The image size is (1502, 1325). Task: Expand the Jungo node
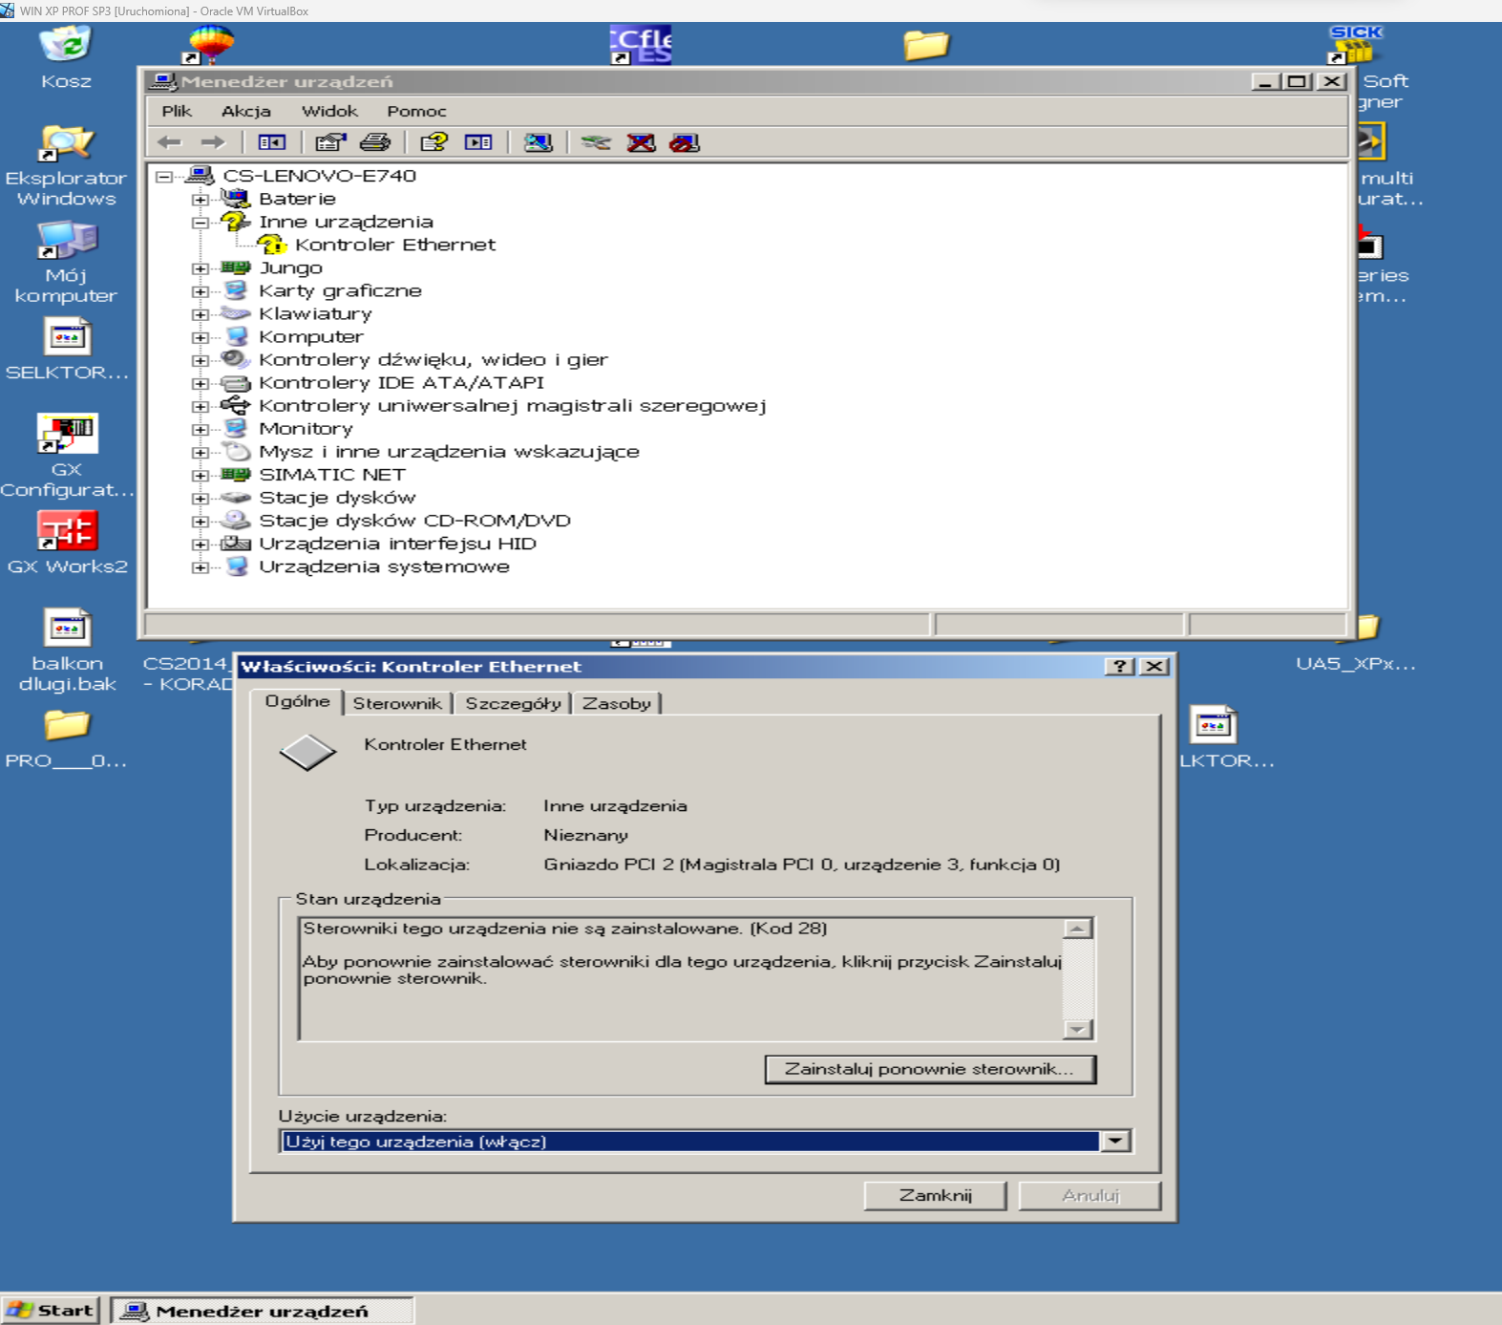click(200, 268)
